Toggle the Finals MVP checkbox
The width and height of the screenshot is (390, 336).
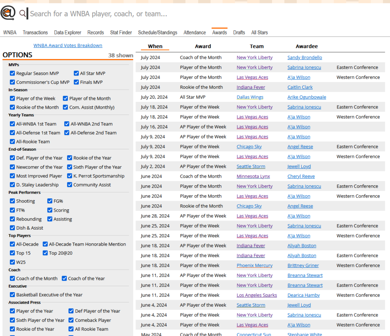76,82
